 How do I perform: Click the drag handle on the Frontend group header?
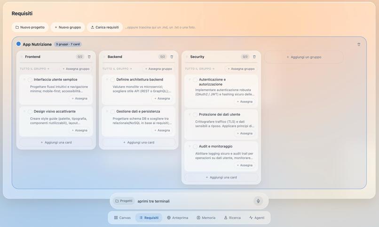coord(22,57)
